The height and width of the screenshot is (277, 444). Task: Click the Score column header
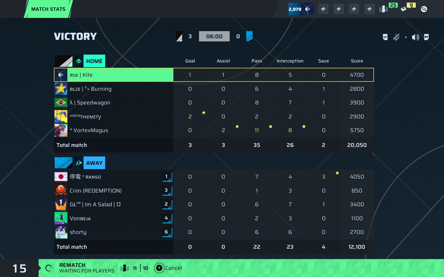[x=357, y=61]
